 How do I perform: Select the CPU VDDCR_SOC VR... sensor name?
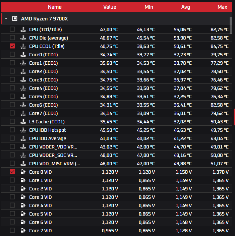[53, 155]
